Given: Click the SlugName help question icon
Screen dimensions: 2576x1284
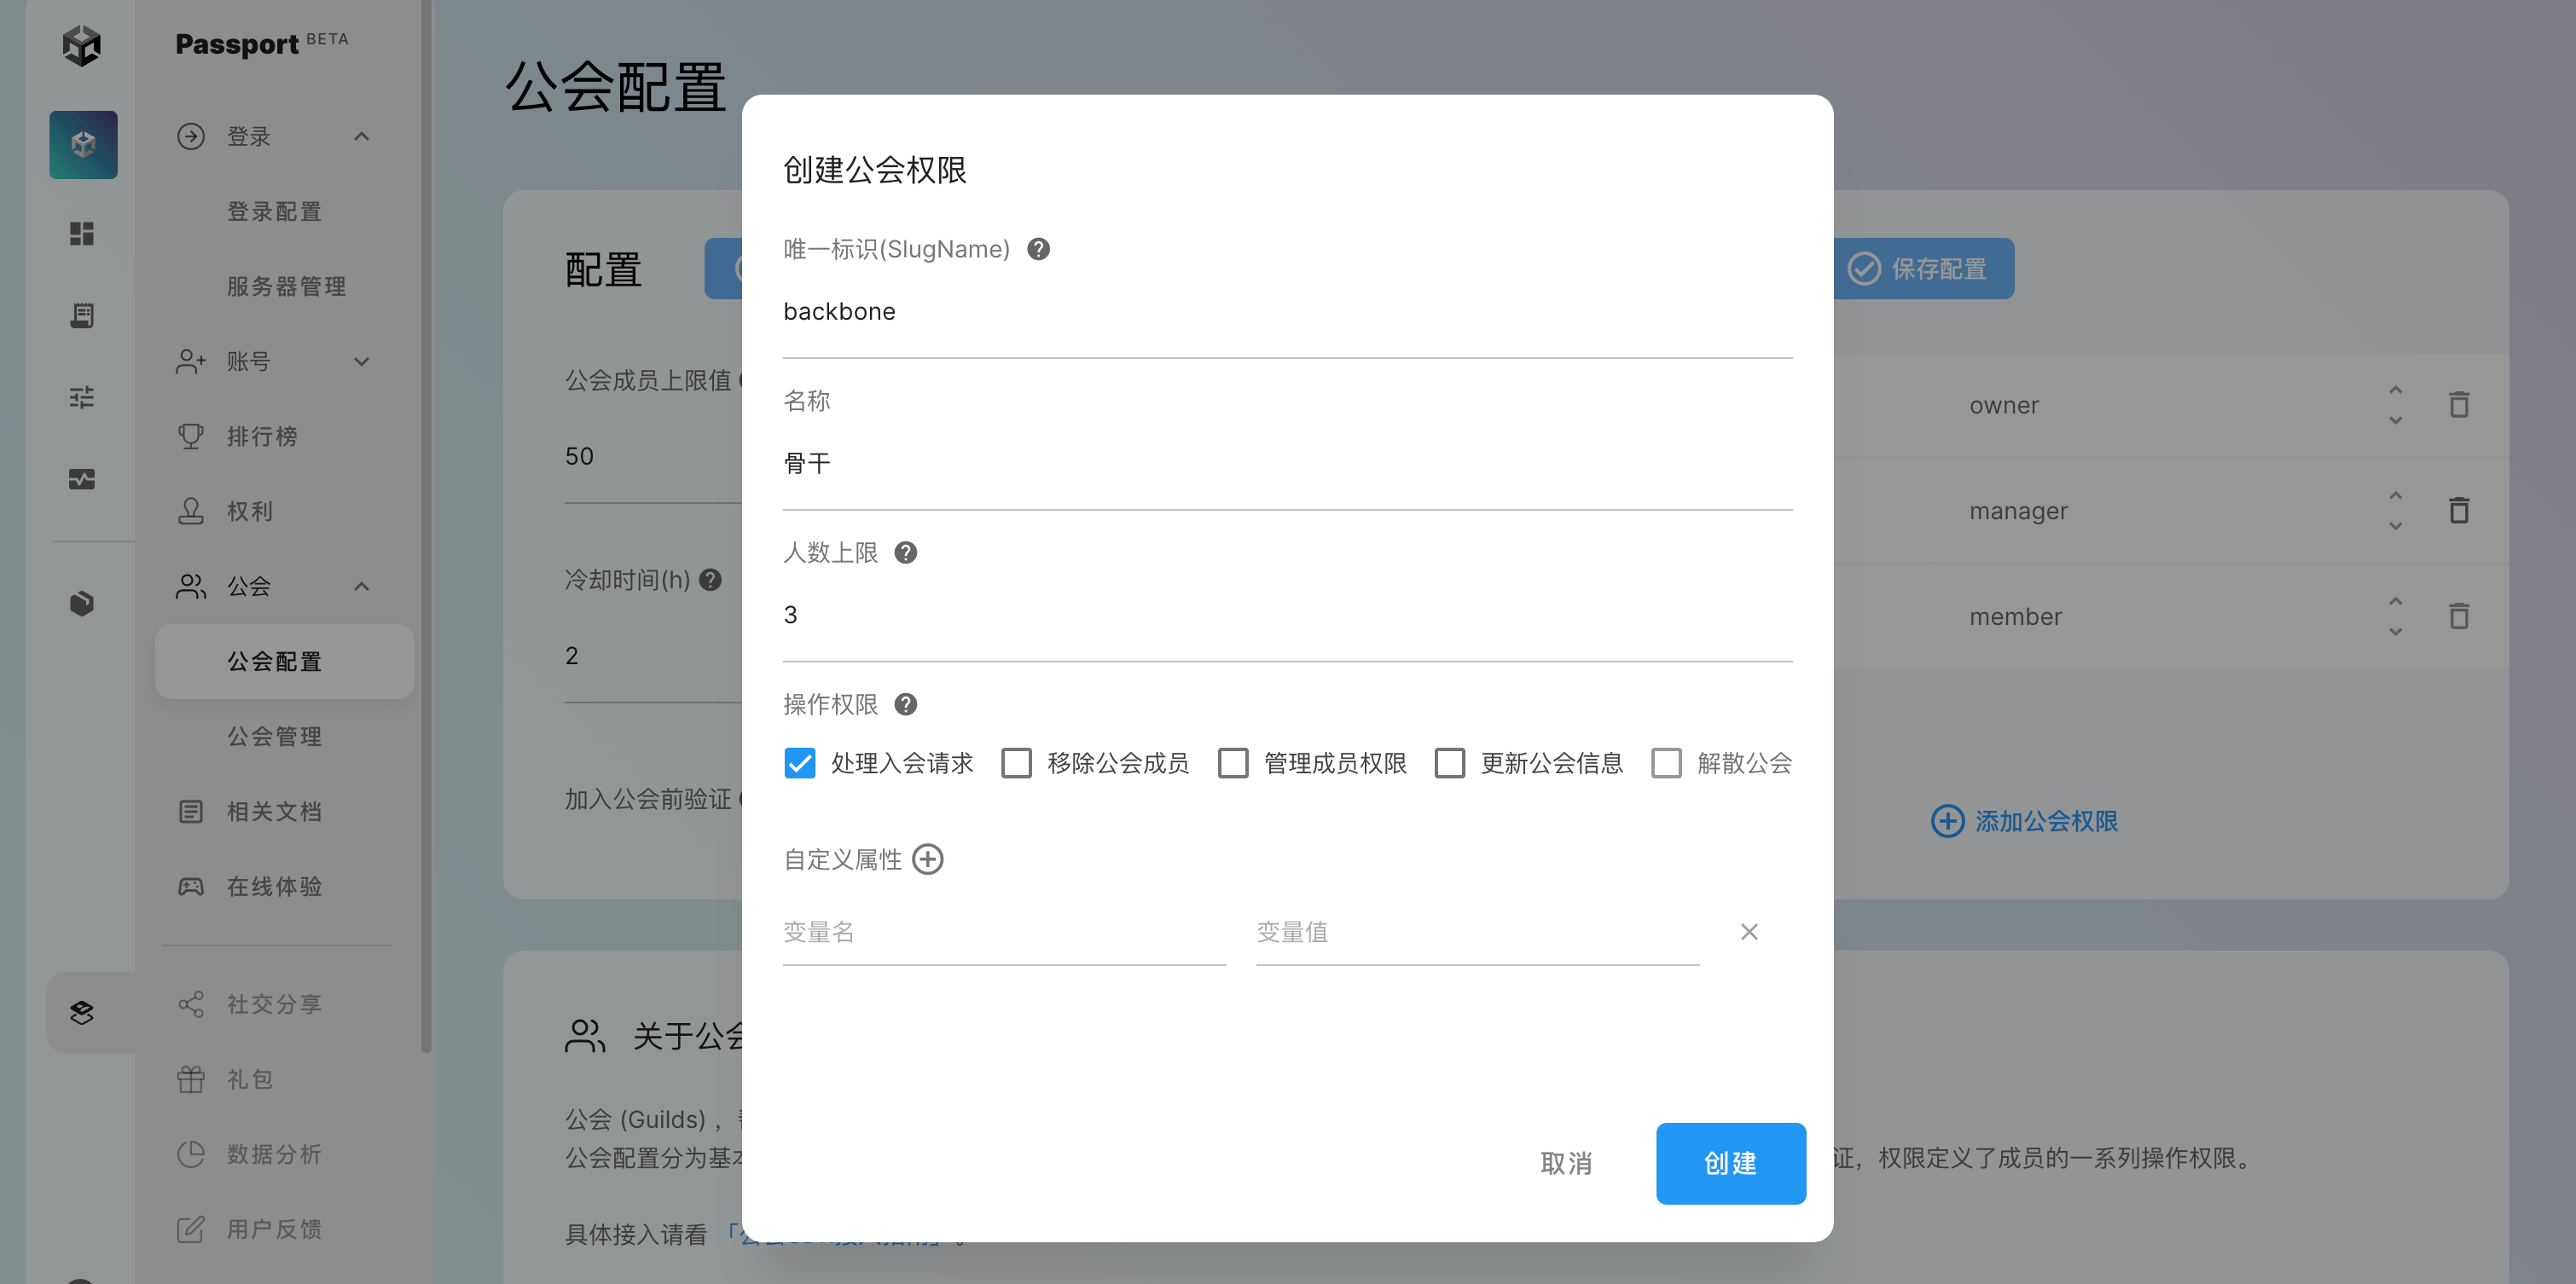Looking at the screenshot, I should [x=1038, y=249].
